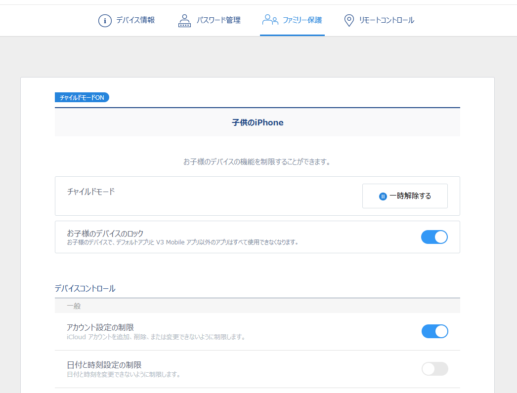
Task: Click the pause icon in 一時解除する
Action: (x=383, y=196)
